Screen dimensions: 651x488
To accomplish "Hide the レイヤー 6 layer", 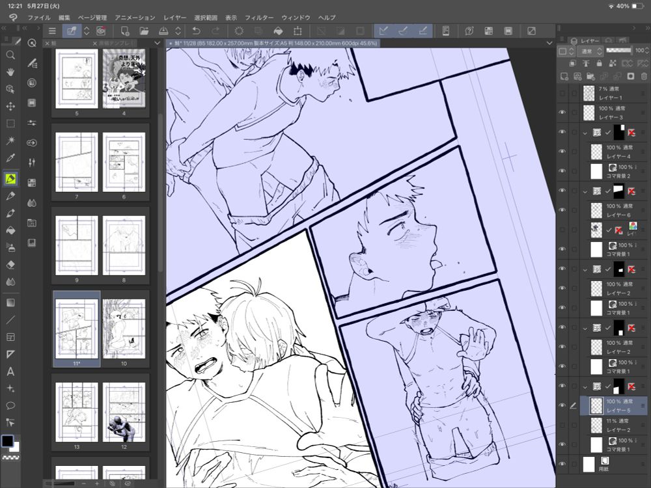I will coord(562,210).
